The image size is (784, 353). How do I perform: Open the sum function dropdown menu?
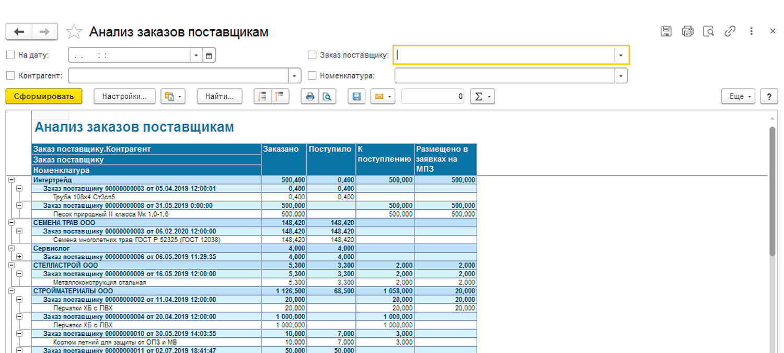click(x=482, y=97)
